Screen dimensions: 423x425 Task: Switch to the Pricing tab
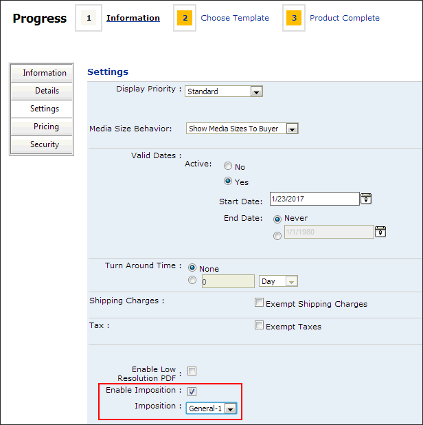click(x=42, y=127)
